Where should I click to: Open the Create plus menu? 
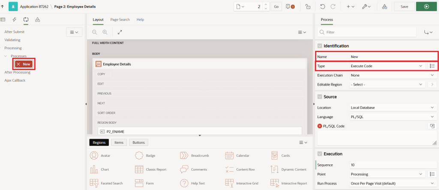(350, 6)
